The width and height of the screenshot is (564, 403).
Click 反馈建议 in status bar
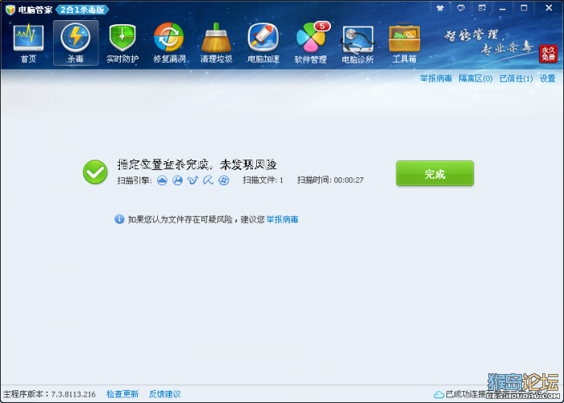pyautogui.click(x=164, y=394)
